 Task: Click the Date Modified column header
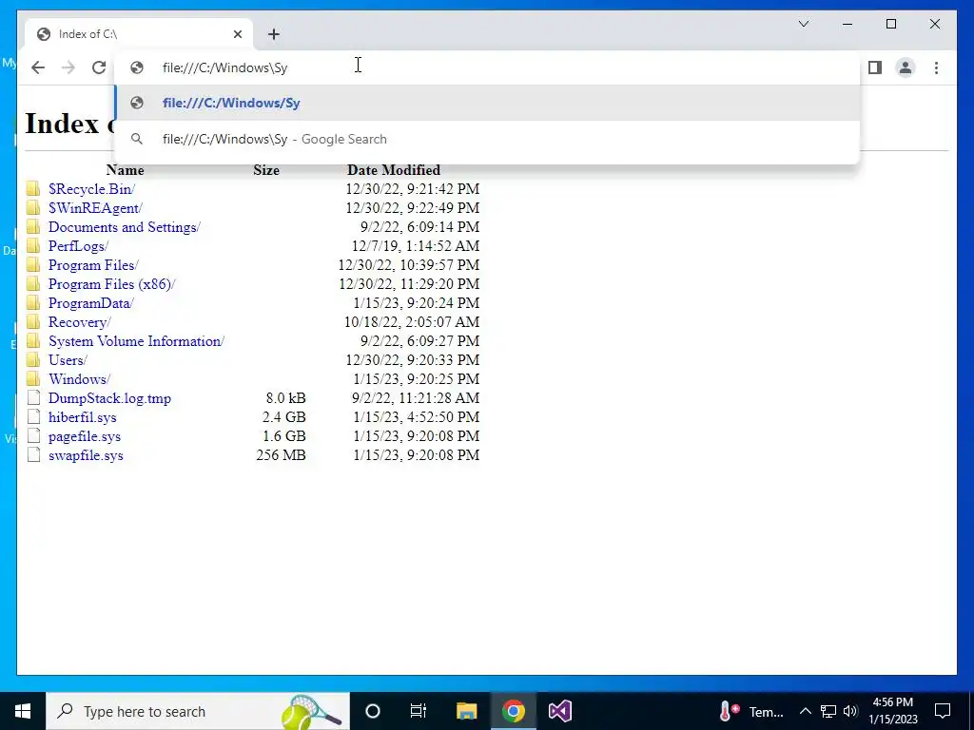[x=394, y=170]
